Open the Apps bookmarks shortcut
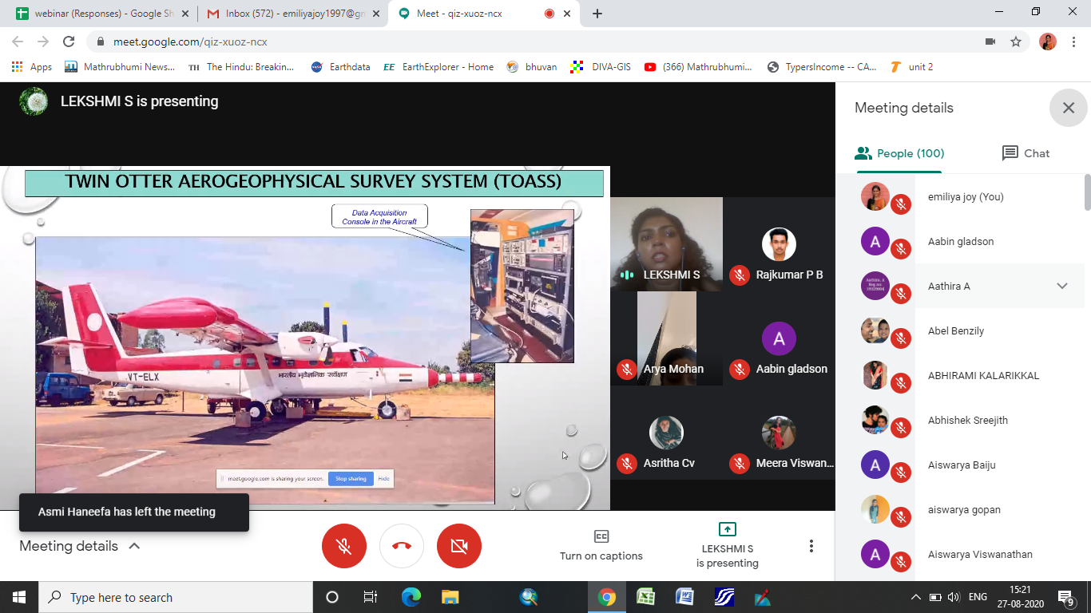This screenshot has width=1091, height=613. (32, 67)
